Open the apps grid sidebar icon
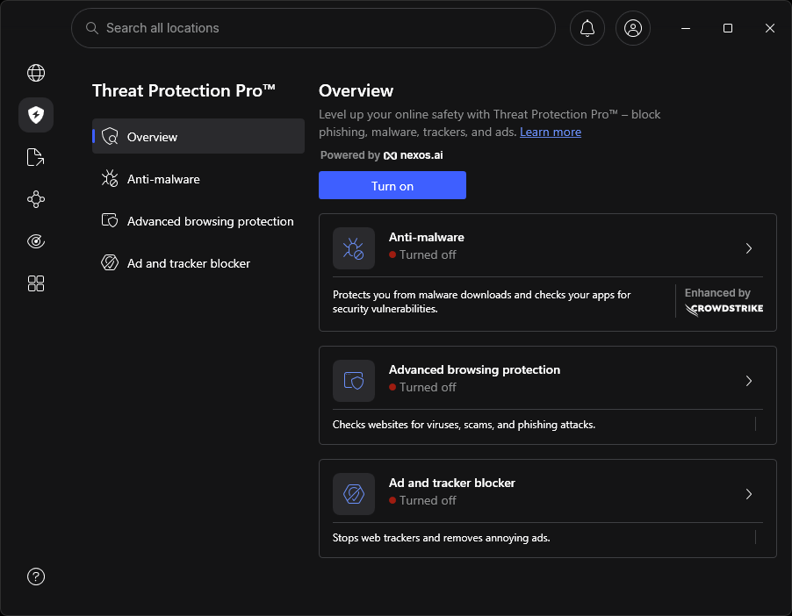Screen dimensions: 792x616 (x=36, y=283)
